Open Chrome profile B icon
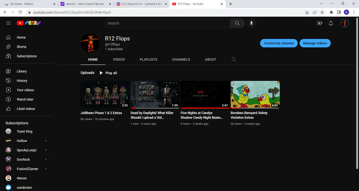 (346, 12)
